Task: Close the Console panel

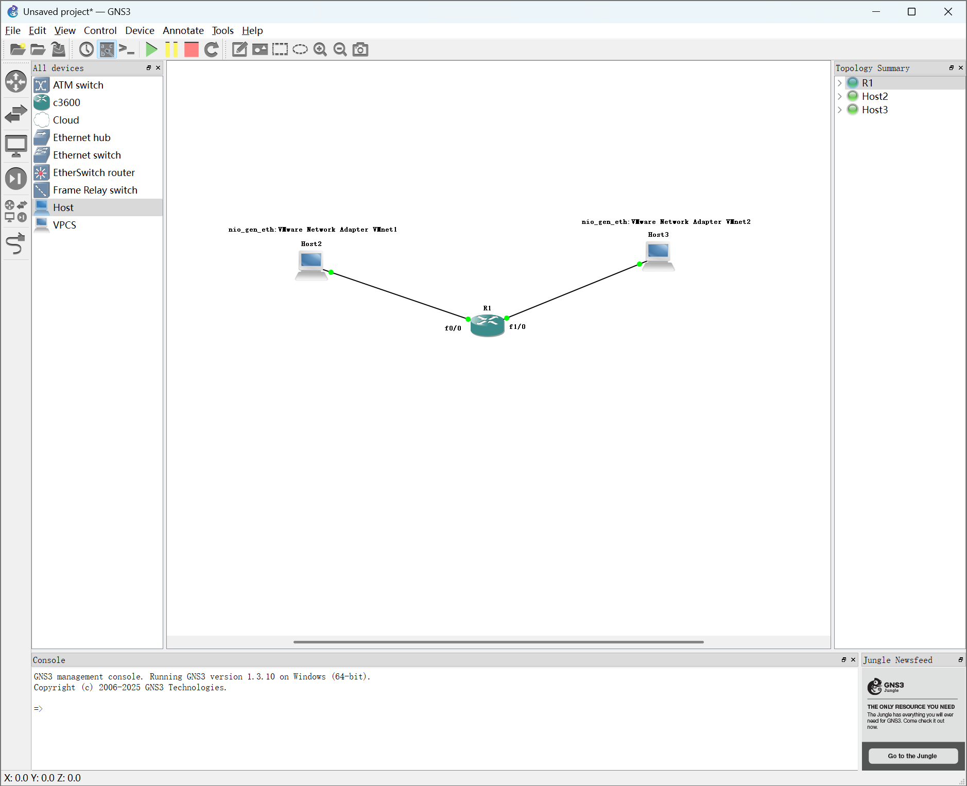Action: (x=853, y=660)
